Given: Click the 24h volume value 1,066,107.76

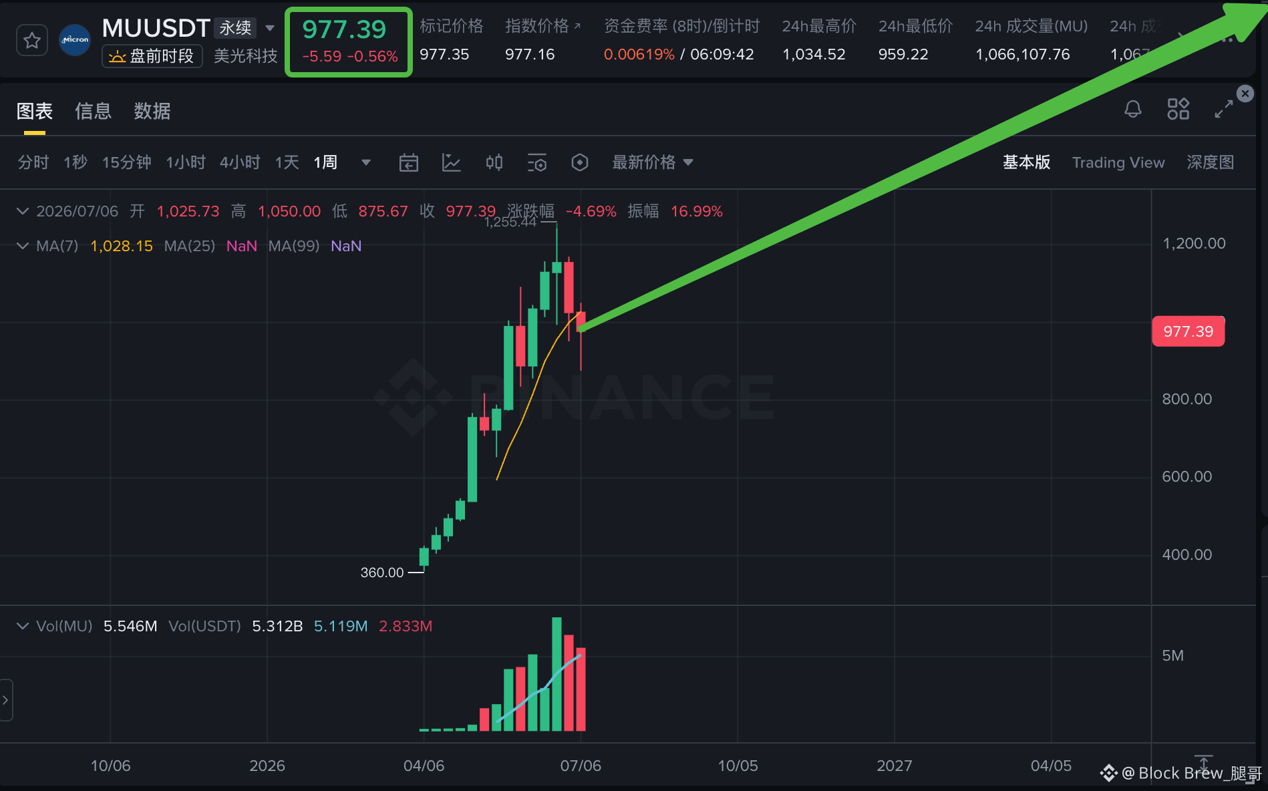Looking at the screenshot, I should tap(1023, 54).
